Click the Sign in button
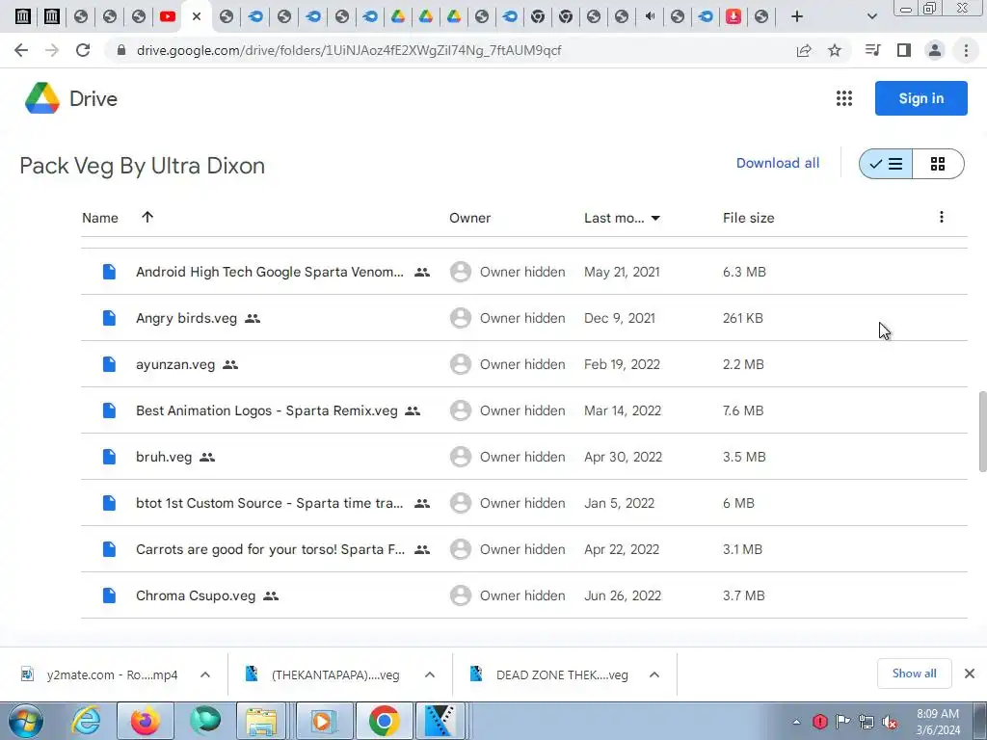 tap(920, 98)
